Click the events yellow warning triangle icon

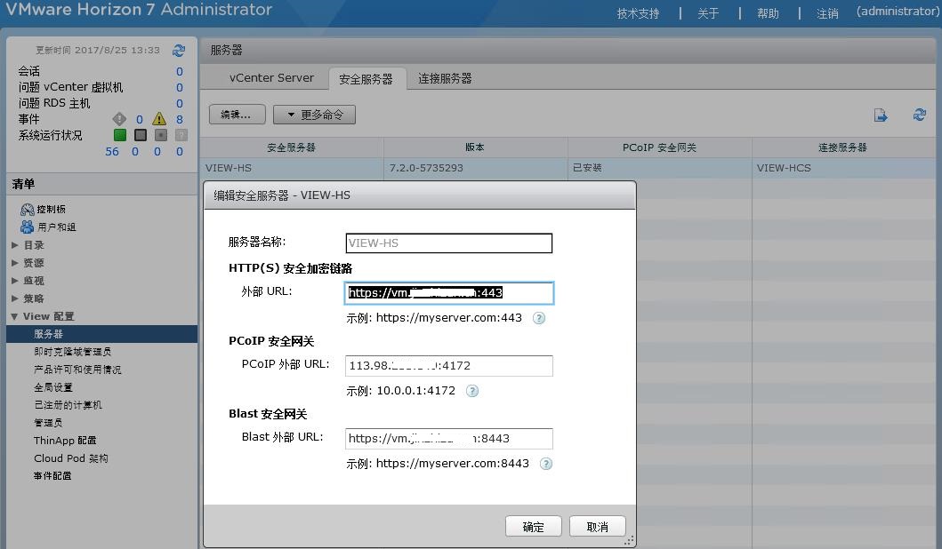tap(159, 119)
